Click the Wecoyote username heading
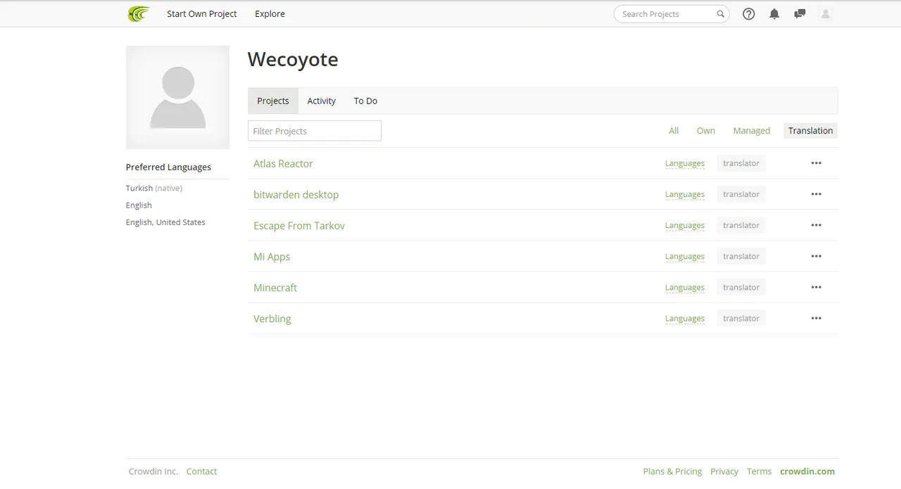This screenshot has height=489, width=901. coord(293,59)
